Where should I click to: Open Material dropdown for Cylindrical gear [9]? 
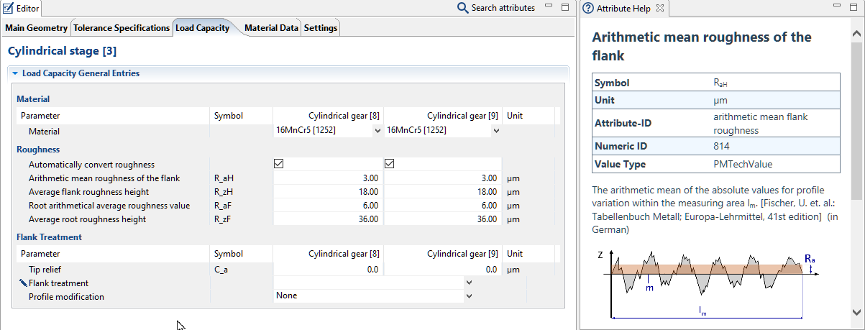pyautogui.click(x=495, y=131)
